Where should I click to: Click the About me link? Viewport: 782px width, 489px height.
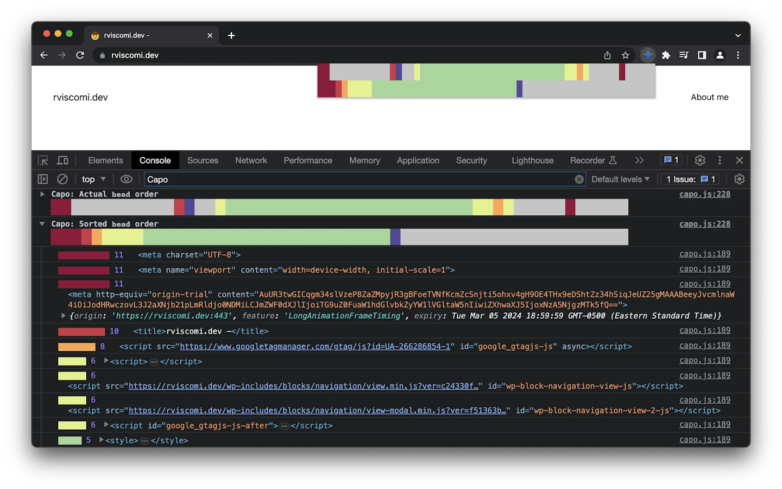pyautogui.click(x=709, y=97)
